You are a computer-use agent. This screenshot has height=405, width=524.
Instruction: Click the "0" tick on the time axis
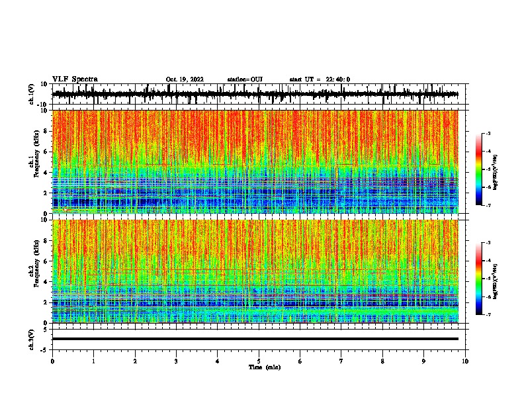52,361
